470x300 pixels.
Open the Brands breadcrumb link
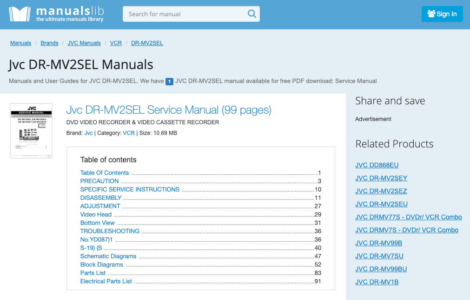[x=49, y=43]
